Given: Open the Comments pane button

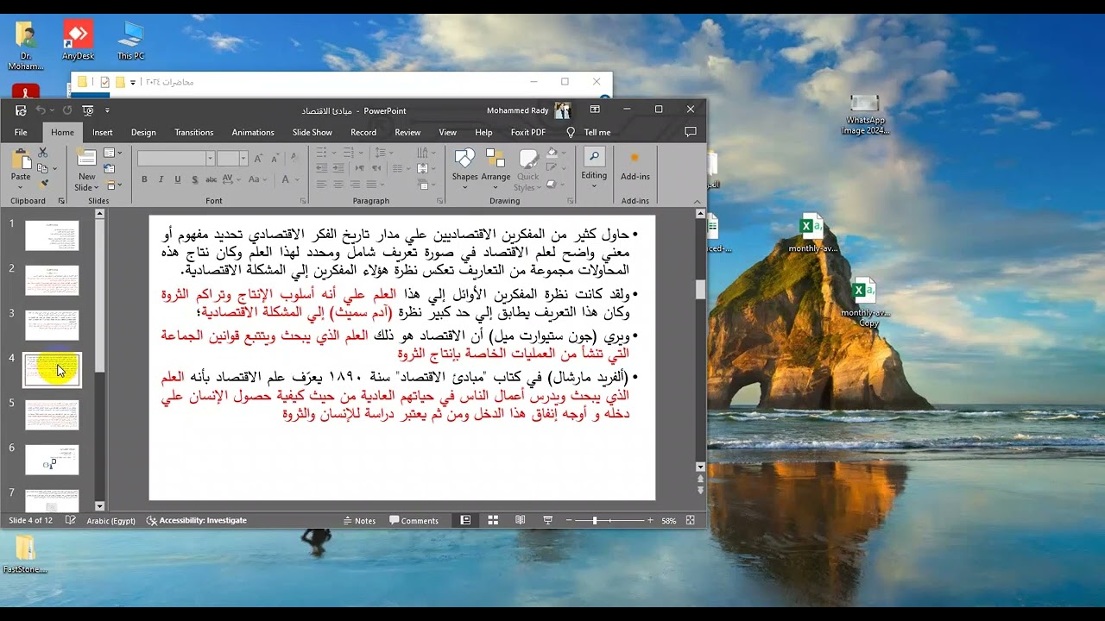Looking at the screenshot, I should (414, 520).
